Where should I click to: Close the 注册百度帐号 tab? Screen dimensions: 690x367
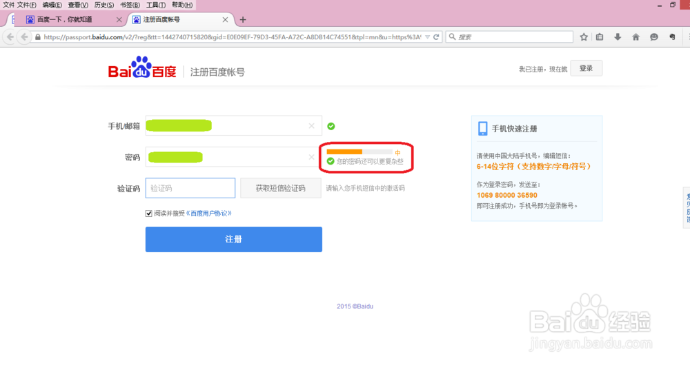(x=225, y=20)
